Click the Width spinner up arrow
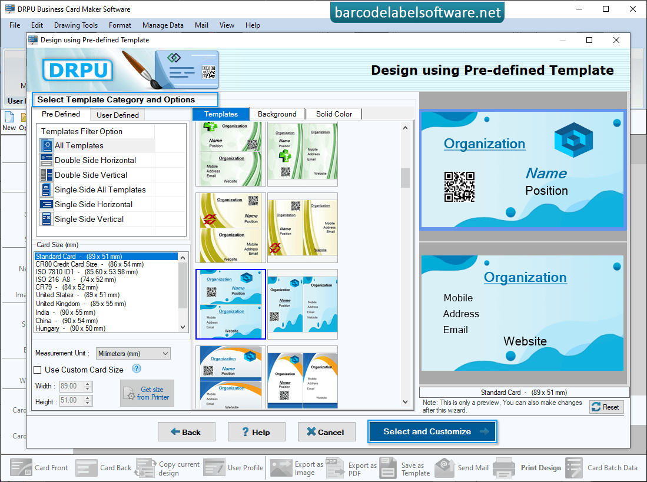647x482 pixels. [88, 384]
